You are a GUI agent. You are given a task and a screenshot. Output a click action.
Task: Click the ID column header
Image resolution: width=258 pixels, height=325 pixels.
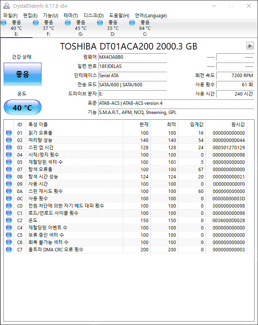tap(20, 125)
